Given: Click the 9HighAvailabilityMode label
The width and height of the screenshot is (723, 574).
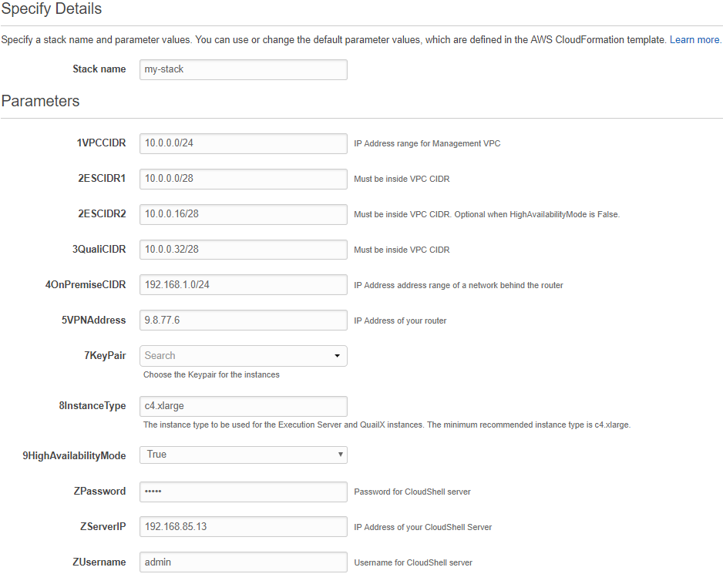Looking at the screenshot, I should 74,455.
